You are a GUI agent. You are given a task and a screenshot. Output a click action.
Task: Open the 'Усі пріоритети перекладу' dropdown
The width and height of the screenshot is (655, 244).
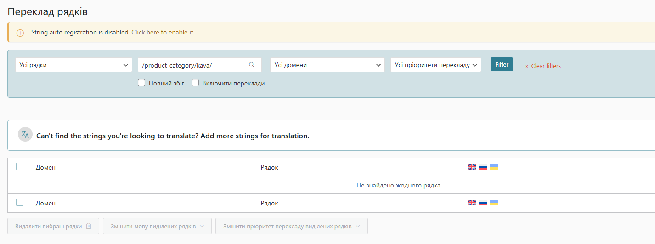click(436, 65)
